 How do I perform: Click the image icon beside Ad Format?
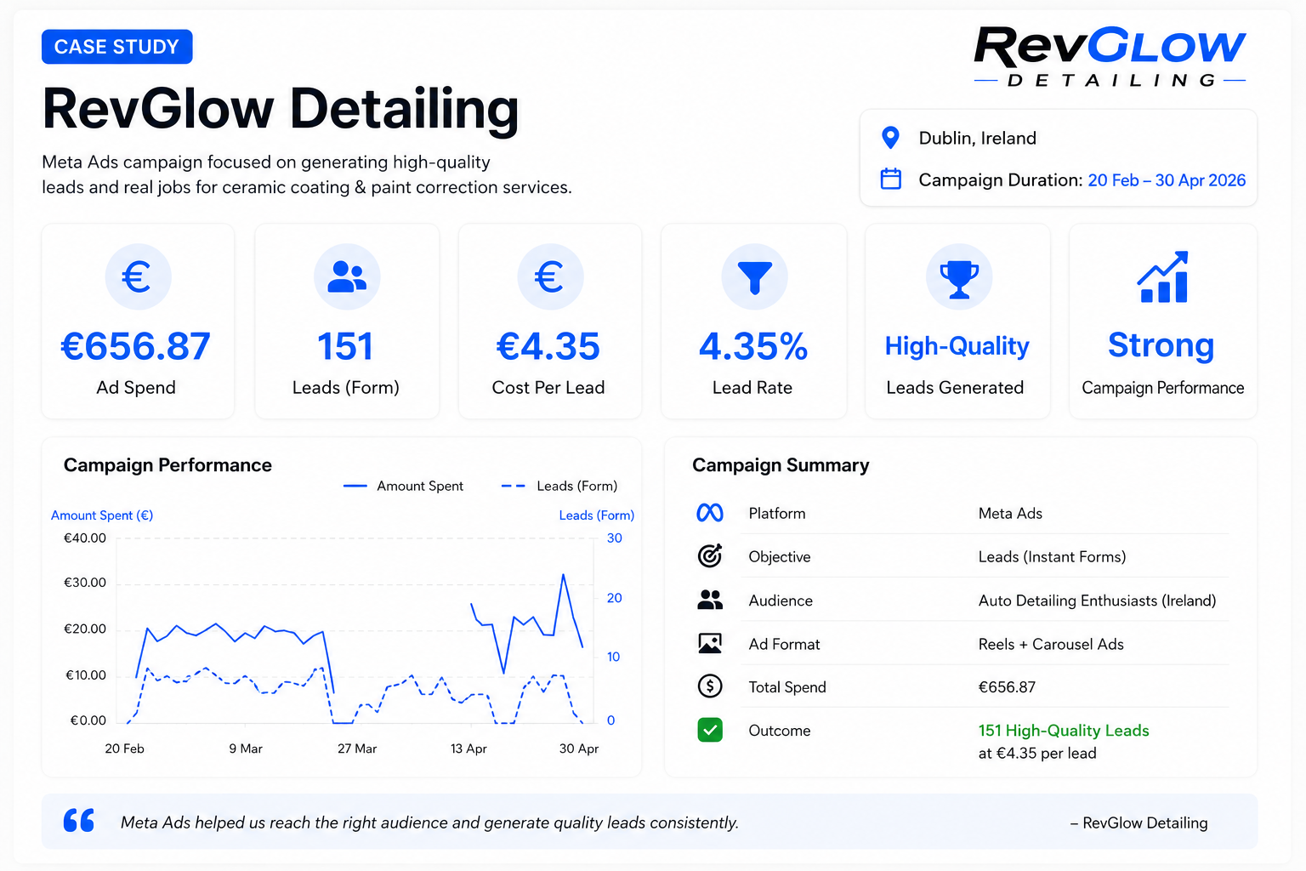click(710, 643)
